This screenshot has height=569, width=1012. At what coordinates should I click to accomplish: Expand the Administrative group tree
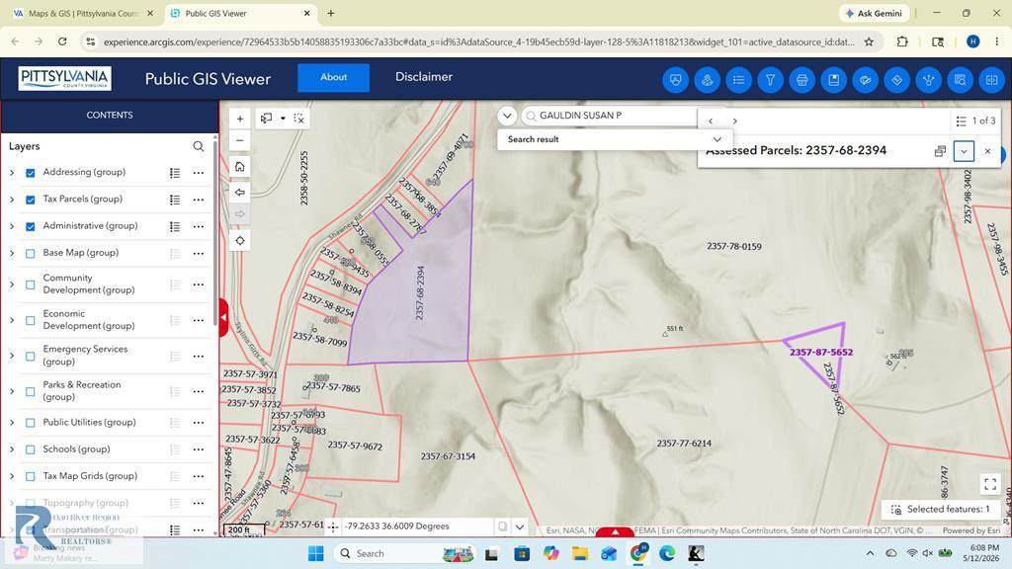pyautogui.click(x=12, y=226)
